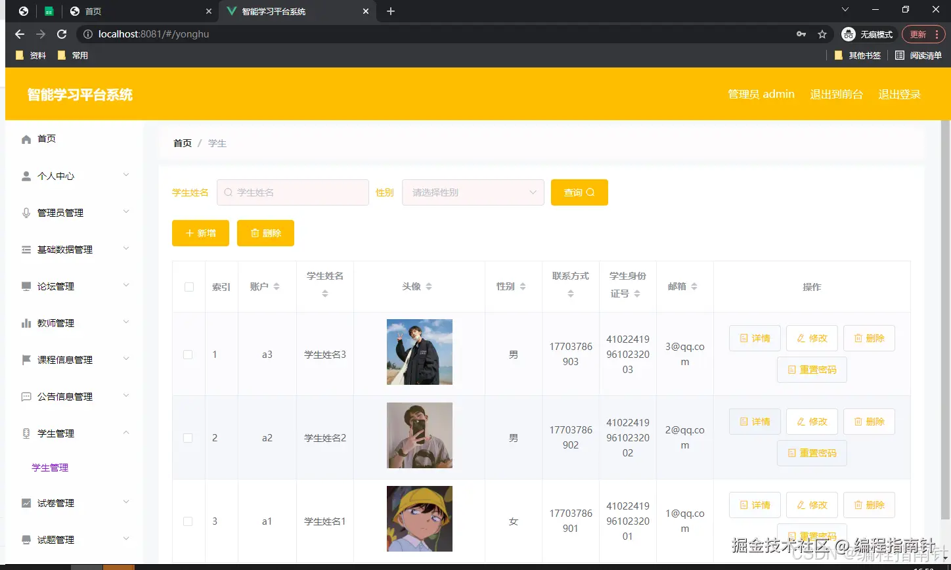Open the 常用 bookmarks folder
The width and height of the screenshot is (951, 570).
(73, 55)
